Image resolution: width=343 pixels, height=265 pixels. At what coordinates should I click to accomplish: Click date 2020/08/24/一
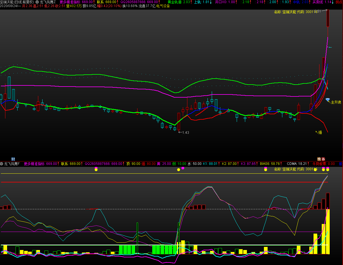pos(10,6)
